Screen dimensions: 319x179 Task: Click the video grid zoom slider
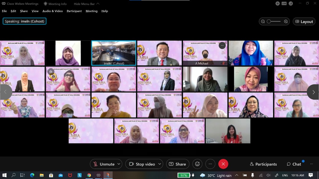274,22
